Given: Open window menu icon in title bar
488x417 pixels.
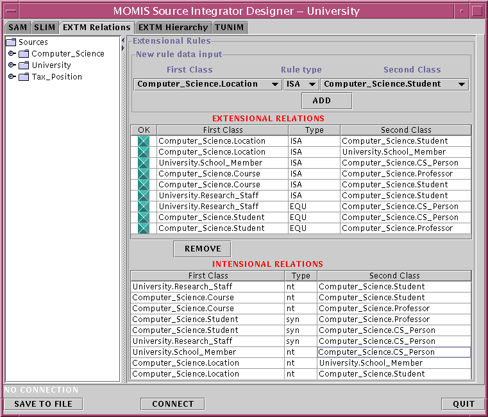Looking at the screenshot, I should point(12,11).
